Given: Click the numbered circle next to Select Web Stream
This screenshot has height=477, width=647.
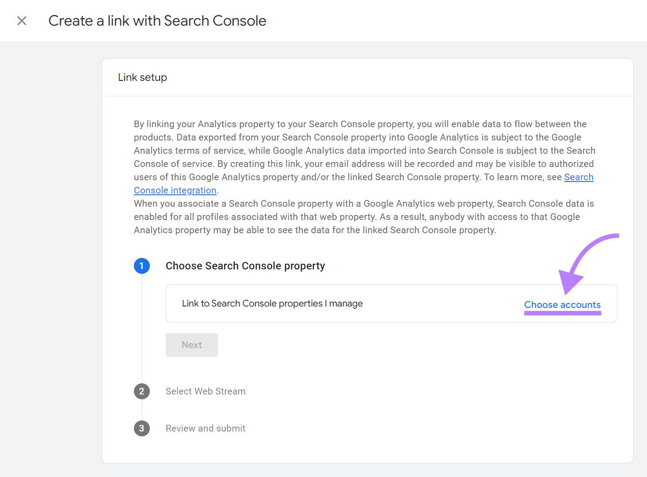Looking at the screenshot, I should point(141,391).
